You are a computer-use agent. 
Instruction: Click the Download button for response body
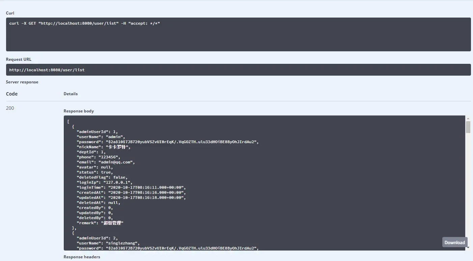pyautogui.click(x=454, y=242)
